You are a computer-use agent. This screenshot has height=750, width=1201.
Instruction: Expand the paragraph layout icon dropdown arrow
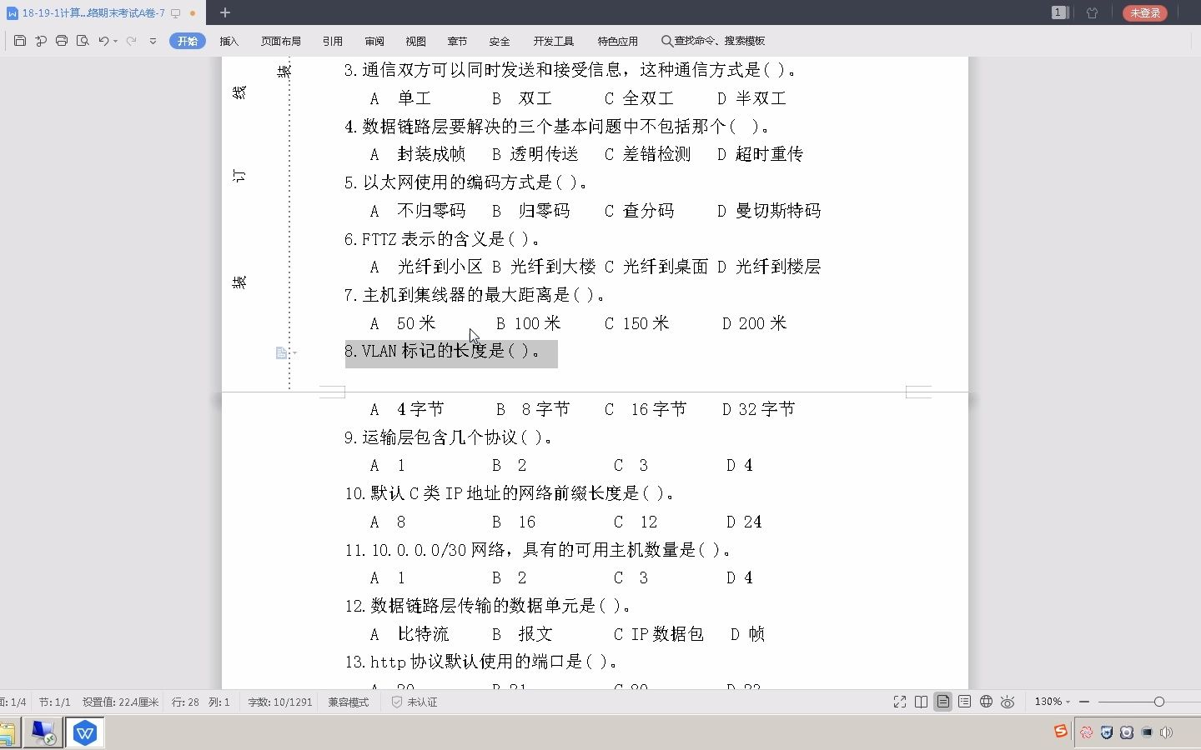pos(294,353)
